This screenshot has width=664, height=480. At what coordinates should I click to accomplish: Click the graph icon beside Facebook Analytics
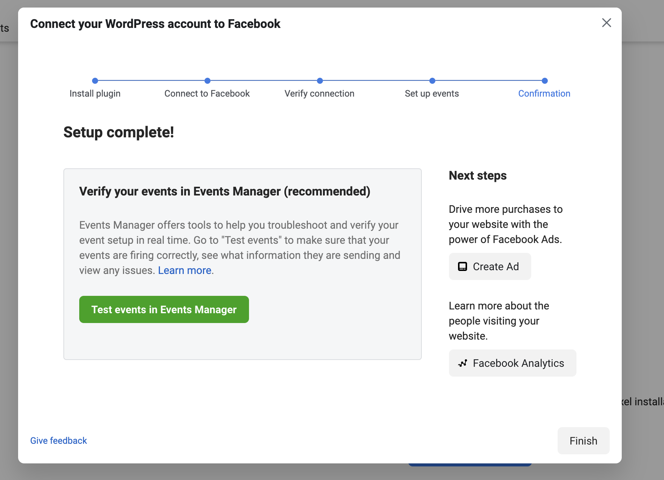coord(462,363)
